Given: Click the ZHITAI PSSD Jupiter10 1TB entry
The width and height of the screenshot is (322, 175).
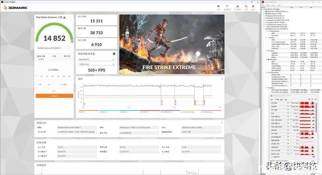Looking at the screenshot, I should pyautogui.click(x=277, y=25).
